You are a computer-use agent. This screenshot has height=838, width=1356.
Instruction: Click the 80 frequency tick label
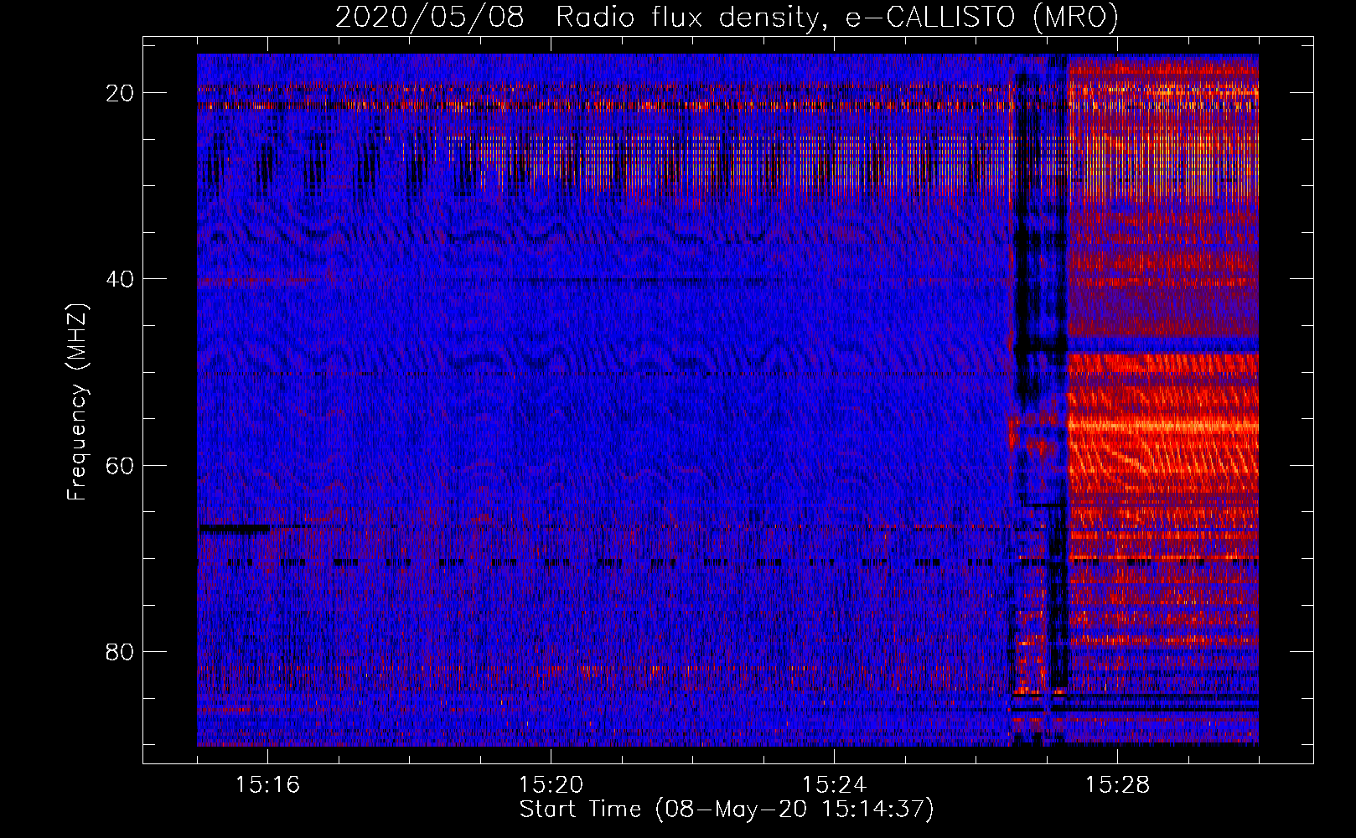point(120,652)
